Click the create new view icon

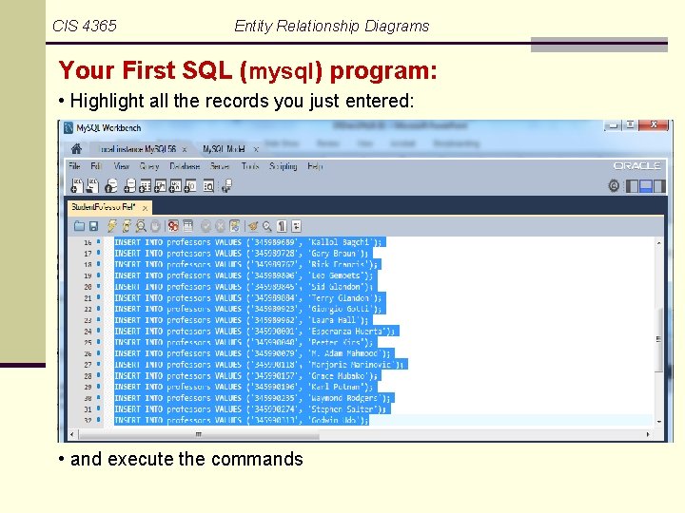pyautogui.click(x=161, y=185)
